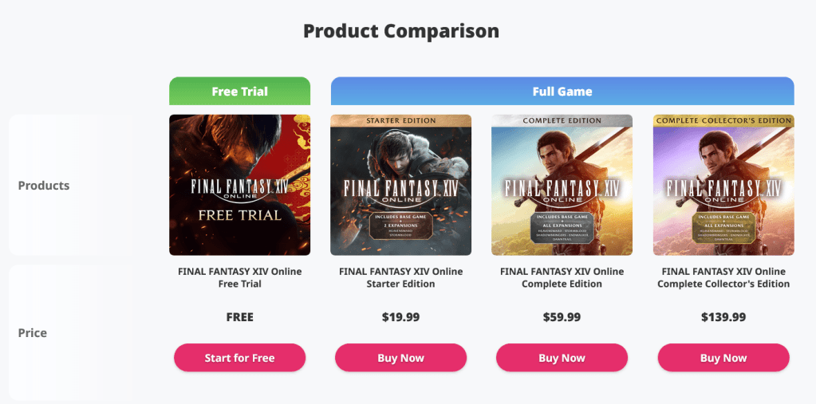The width and height of the screenshot is (816, 404).
Task: Follow the FINAL FANTASY XIV Online Free Trial title
Action: (x=239, y=277)
